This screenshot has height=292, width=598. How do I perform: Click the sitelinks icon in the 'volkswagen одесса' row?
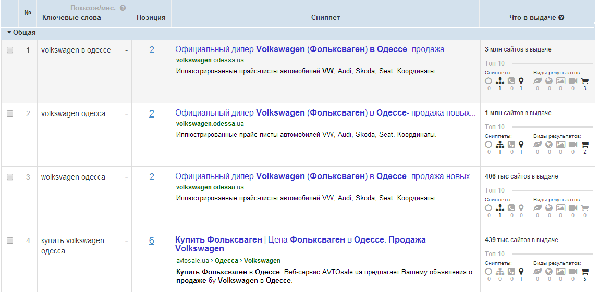click(x=499, y=145)
